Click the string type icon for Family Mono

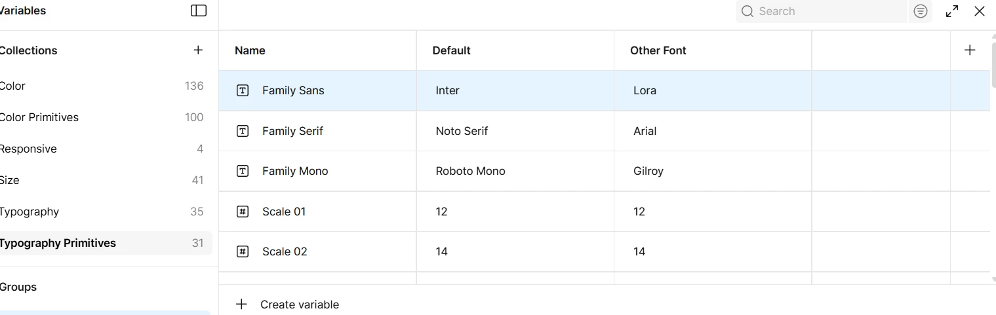[x=243, y=171]
